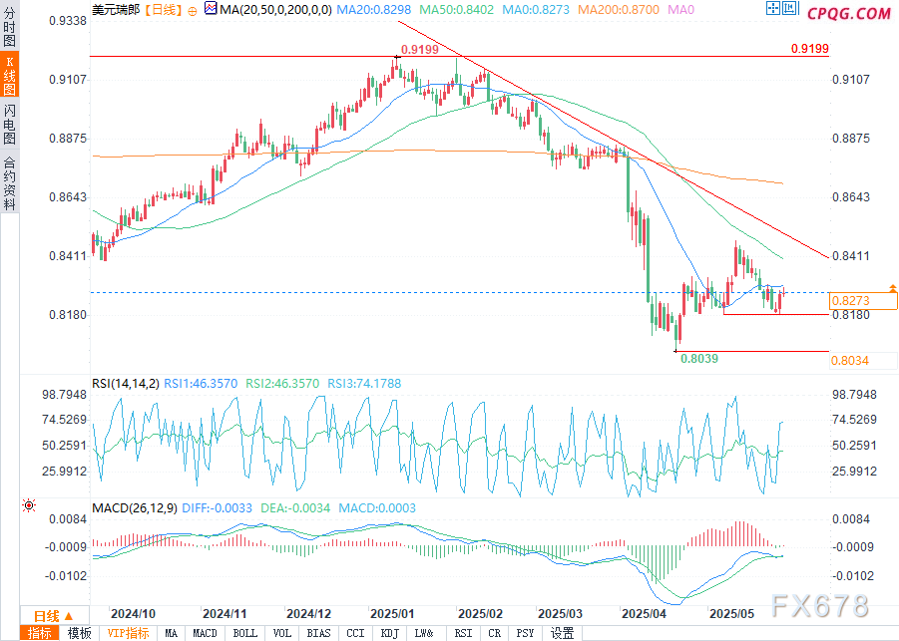Choose the BOLL indicator button
899x641 pixels.
(244, 633)
